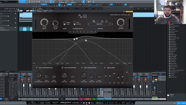Click the rightmost Equalizer slider handle
The image size is (186, 105).
(x=127, y=72)
